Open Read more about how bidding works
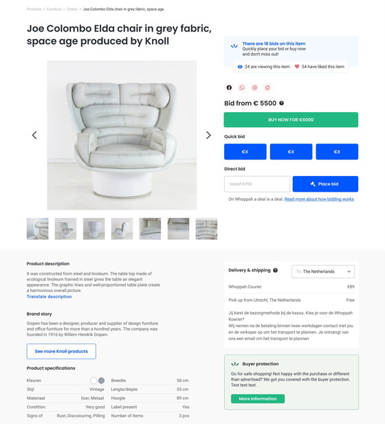The width and height of the screenshot is (385, 424). [319, 199]
